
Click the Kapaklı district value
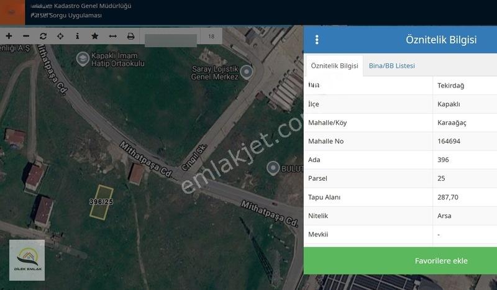point(449,104)
